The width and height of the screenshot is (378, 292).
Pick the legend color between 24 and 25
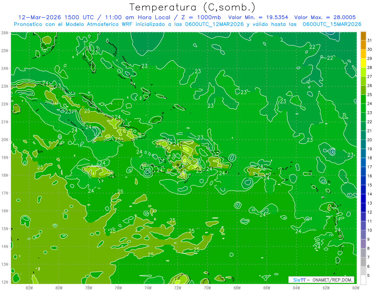tap(363, 99)
